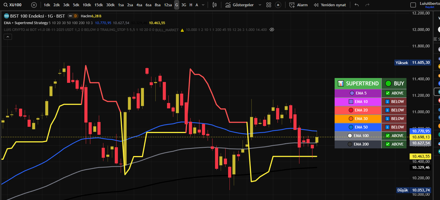Viewport: 440px width, 200px height.
Task: Switch to 6sa timeframe
Action: 148,5
